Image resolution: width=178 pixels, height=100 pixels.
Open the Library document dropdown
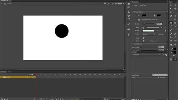[146, 55]
